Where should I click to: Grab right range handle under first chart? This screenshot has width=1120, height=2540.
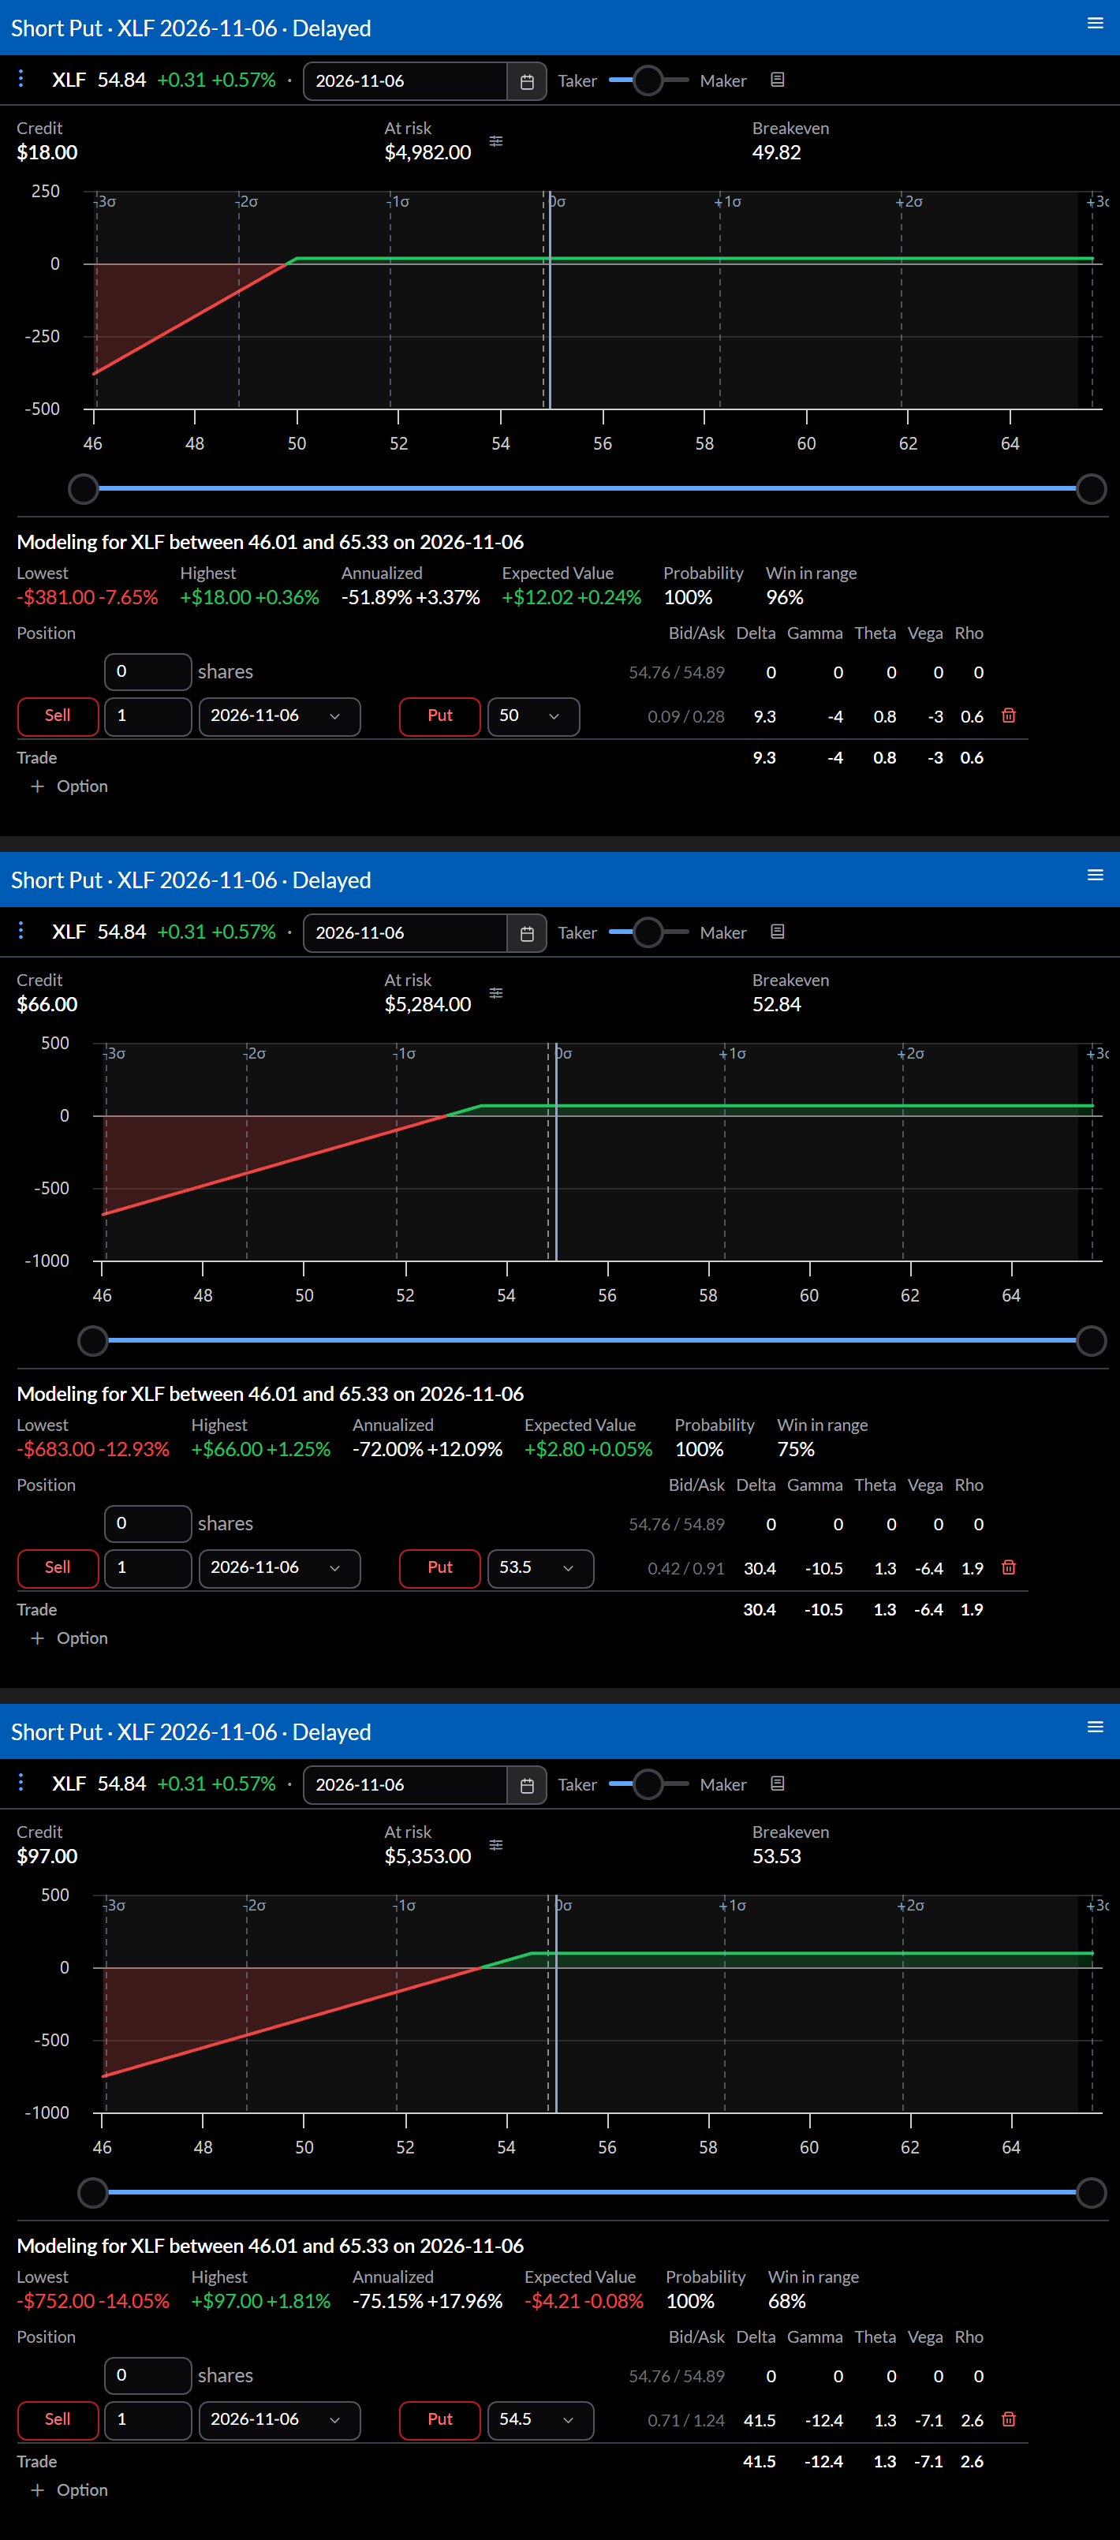tap(1092, 489)
